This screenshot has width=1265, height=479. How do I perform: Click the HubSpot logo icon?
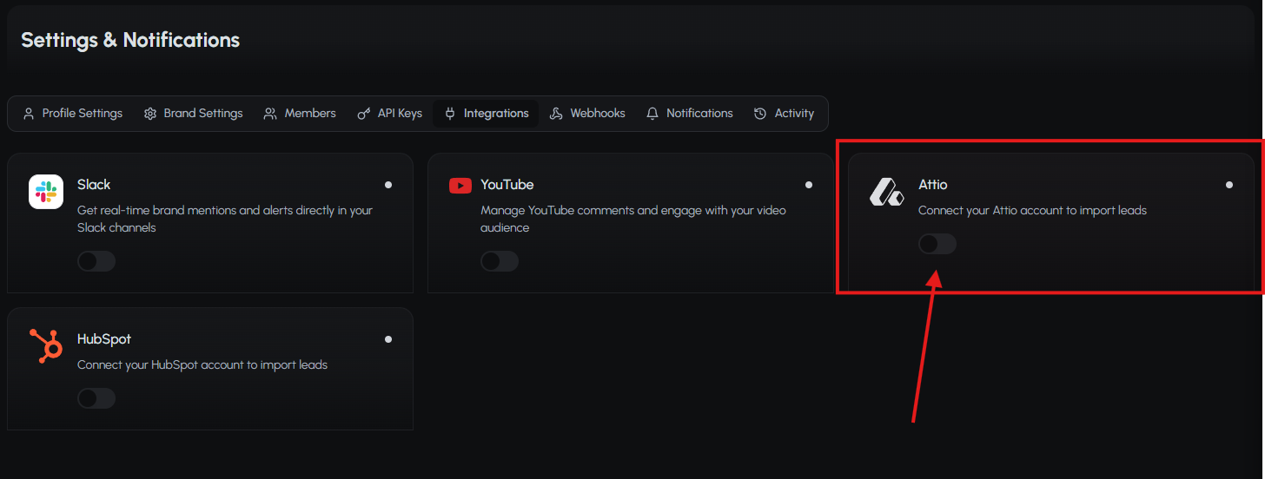[x=46, y=346]
